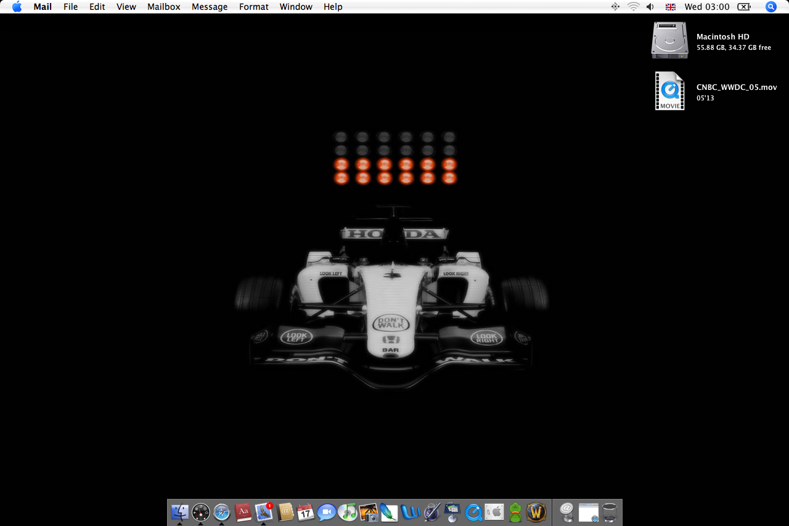The image size is (789, 526).
Task: Click the volume speaker icon
Action: (x=650, y=7)
